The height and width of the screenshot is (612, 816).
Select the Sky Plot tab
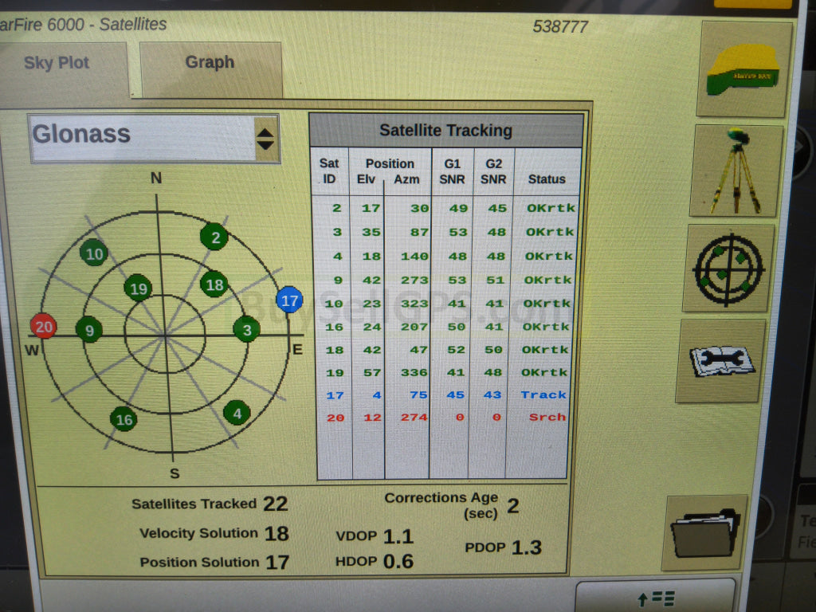[57, 64]
